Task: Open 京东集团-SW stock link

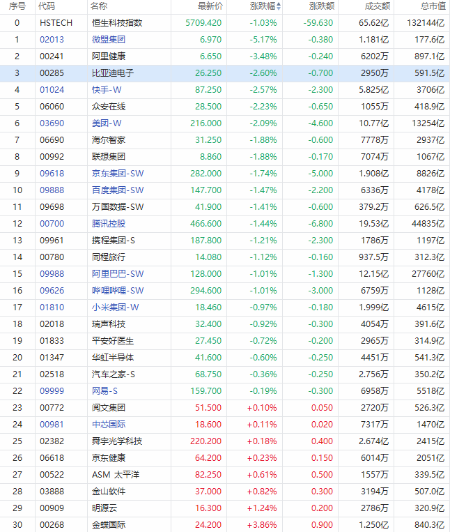Action: 118,174
